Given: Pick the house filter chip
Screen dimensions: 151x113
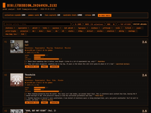Looking at the screenshot, I should pos(49,31).
